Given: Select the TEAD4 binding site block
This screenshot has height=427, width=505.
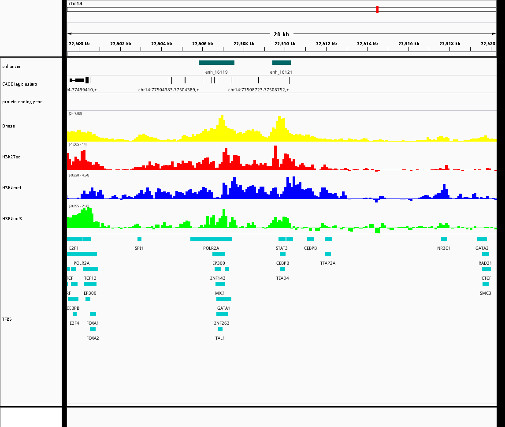Looking at the screenshot, I should 282,269.
